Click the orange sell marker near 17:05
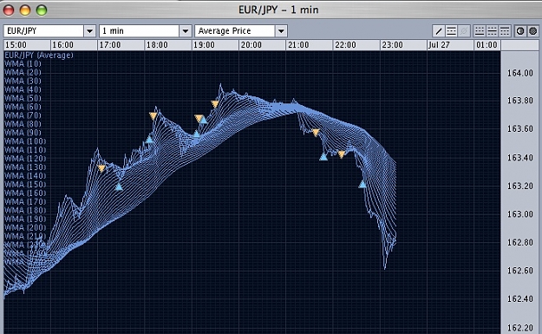The height and width of the screenshot is (334, 542). coord(101,168)
